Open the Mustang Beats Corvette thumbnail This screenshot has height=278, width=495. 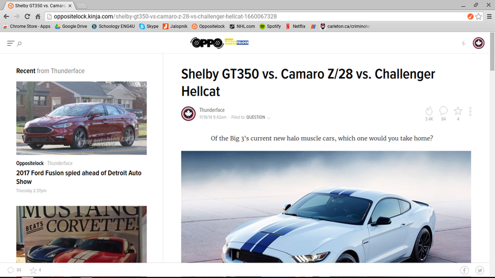(82, 234)
